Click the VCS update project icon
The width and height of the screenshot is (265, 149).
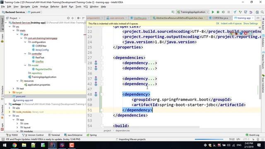[x=235, y=12]
